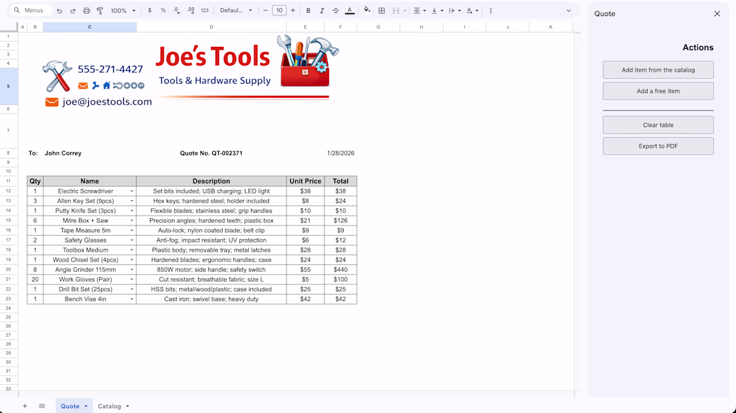Open Catalog tab options arrow
Image resolution: width=736 pixels, height=413 pixels.
pos(127,406)
